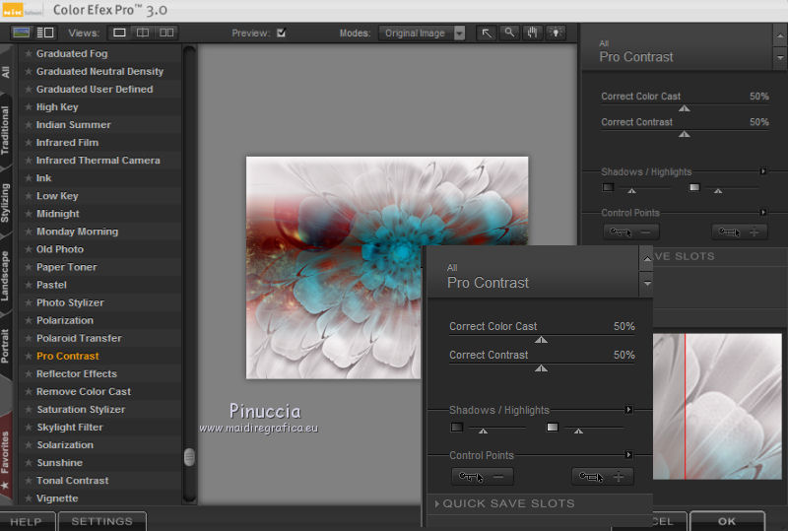Toggle favorite star beside Polarization
This screenshot has height=531, width=788.
[29, 320]
